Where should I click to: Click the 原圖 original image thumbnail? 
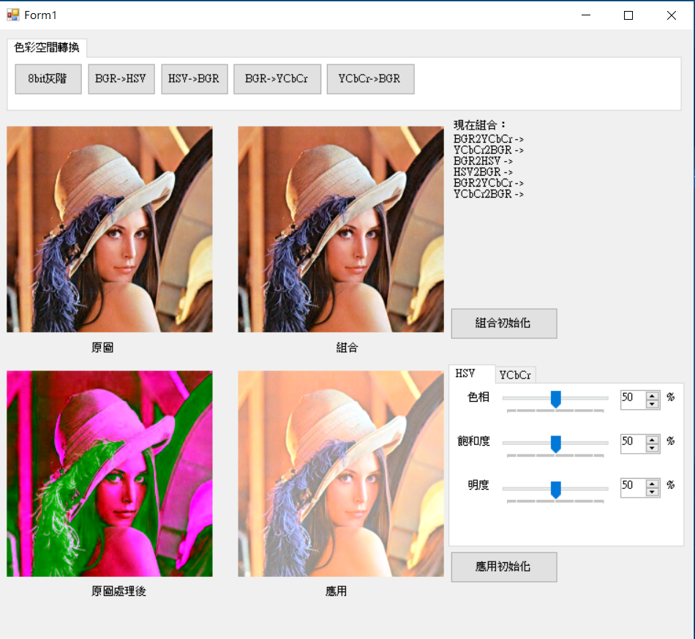coord(110,229)
